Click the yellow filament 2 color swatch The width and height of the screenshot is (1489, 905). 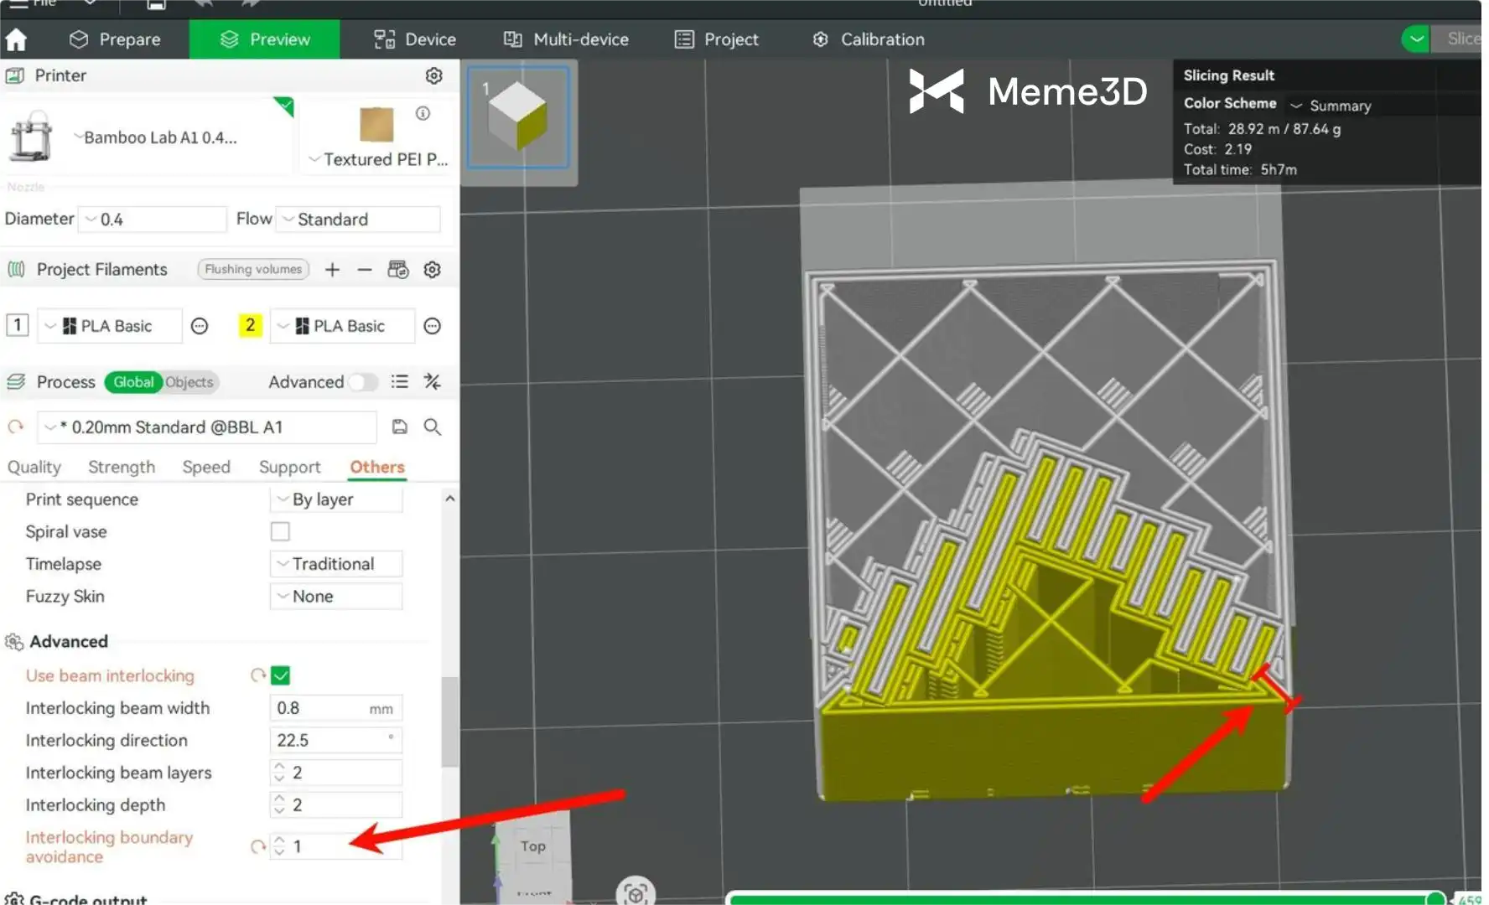[x=250, y=326]
